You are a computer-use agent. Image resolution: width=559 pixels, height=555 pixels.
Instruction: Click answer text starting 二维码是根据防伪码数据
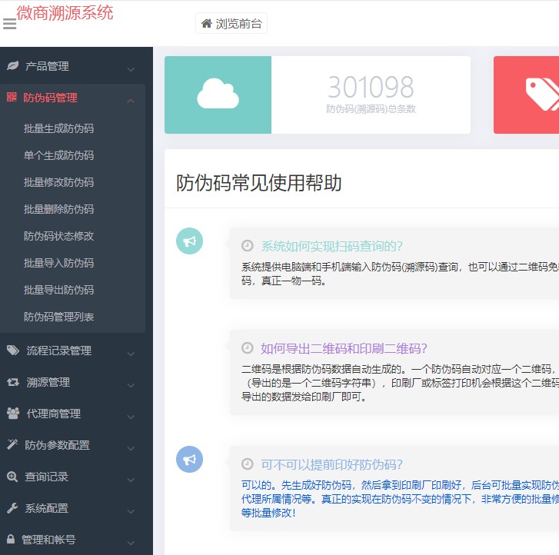[x=400, y=383]
